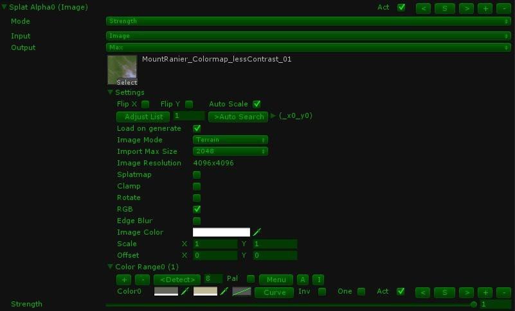Uncheck the RGB checkbox
Viewport: 515px width, 311px height.
(197, 209)
